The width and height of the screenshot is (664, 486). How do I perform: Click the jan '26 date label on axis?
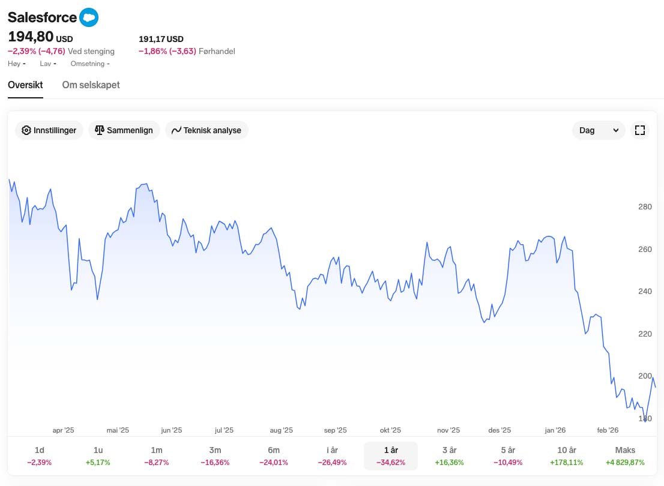tap(555, 430)
